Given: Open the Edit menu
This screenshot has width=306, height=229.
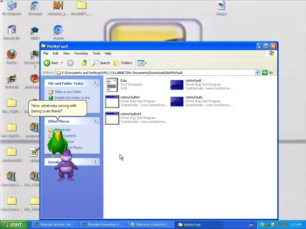Looking at the screenshot, I should pyautogui.click(x=56, y=53).
